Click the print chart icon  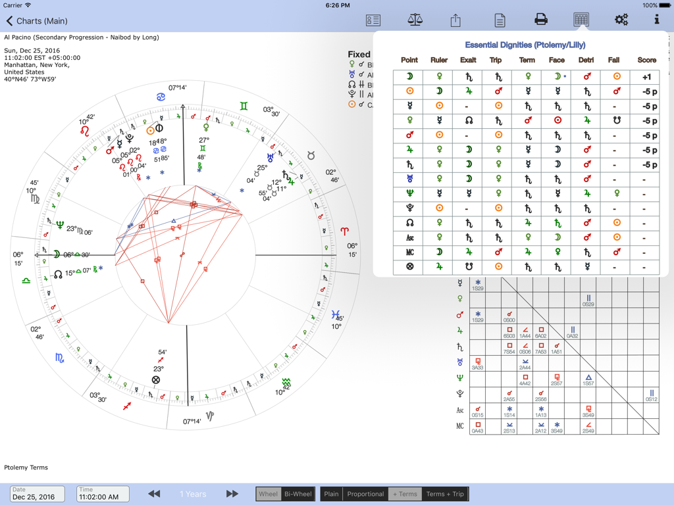[x=540, y=20]
